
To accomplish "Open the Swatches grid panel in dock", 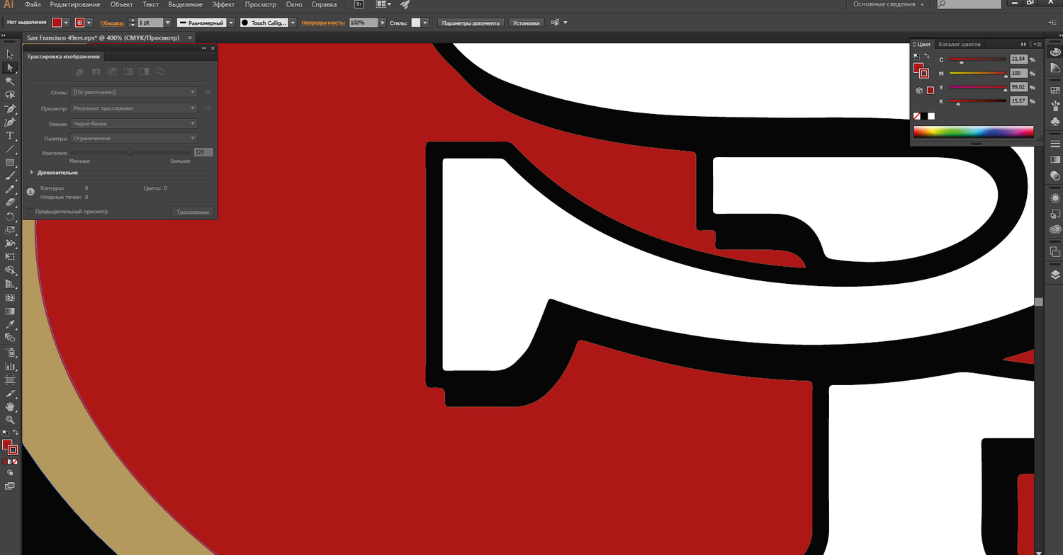I will [1055, 91].
